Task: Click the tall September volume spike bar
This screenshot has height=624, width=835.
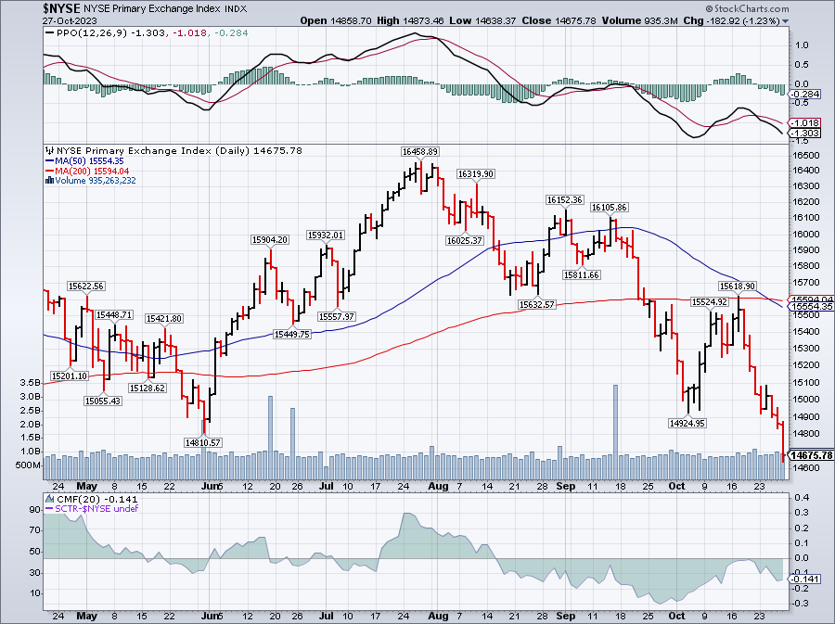Action: tap(615, 417)
